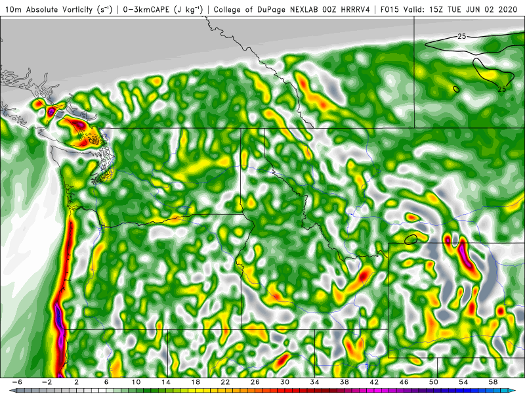The image size is (525, 394).
Task: Click the '0-3kmCAPE (J kg⁻¹)' header label
Action: coord(163,9)
